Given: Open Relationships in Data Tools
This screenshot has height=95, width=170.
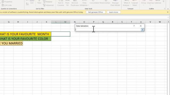Looking at the screenshot, I should (x=105, y=2).
